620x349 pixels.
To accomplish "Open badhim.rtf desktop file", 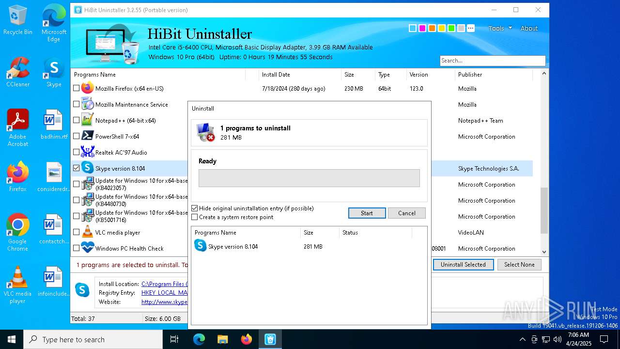I will pos(54,125).
